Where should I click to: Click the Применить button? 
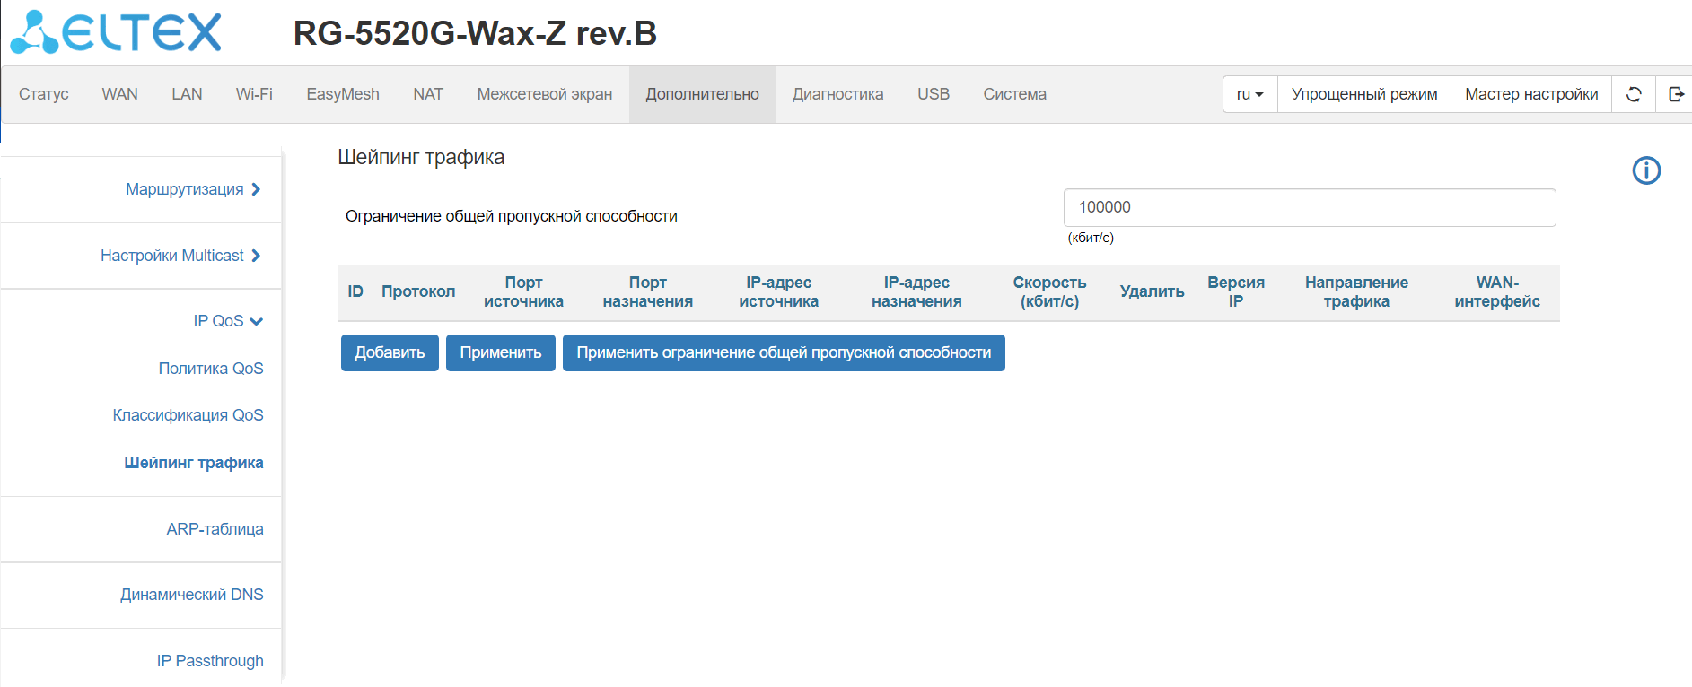[500, 352]
